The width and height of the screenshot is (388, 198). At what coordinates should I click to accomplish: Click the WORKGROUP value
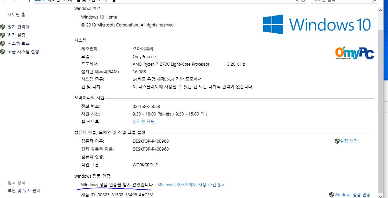[145, 165]
